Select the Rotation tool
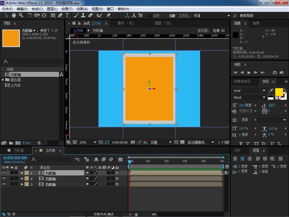Image resolution: width=289 pixels, height=217 pixels. [30, 16]
